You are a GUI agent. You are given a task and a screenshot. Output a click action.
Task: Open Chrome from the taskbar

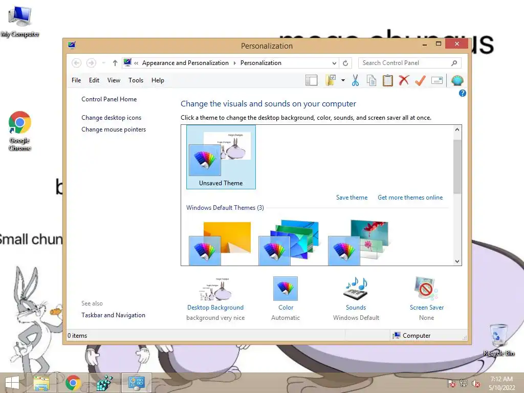[x=73, y=383]
